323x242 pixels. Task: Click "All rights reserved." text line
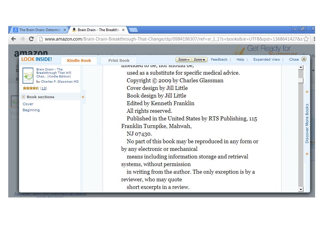[149, 111]
